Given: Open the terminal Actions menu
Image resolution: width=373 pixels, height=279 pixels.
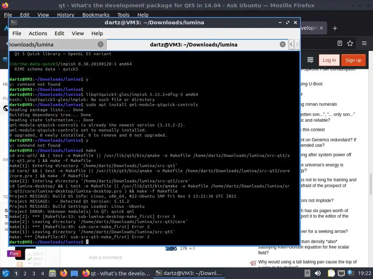Looking at the screenshot, I should point(38,33).
